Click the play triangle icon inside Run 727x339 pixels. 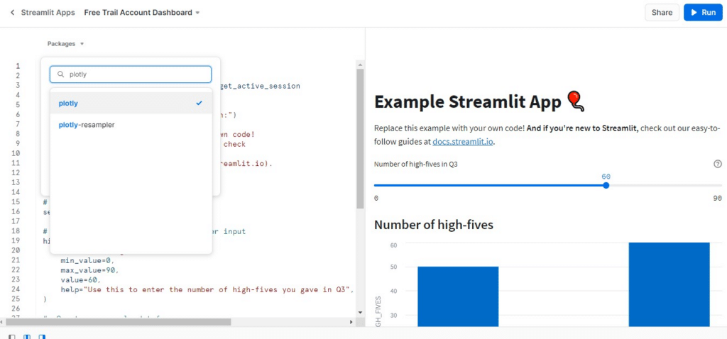tap(694, 13)
